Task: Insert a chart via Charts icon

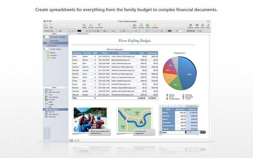Action: click(134, 26)
